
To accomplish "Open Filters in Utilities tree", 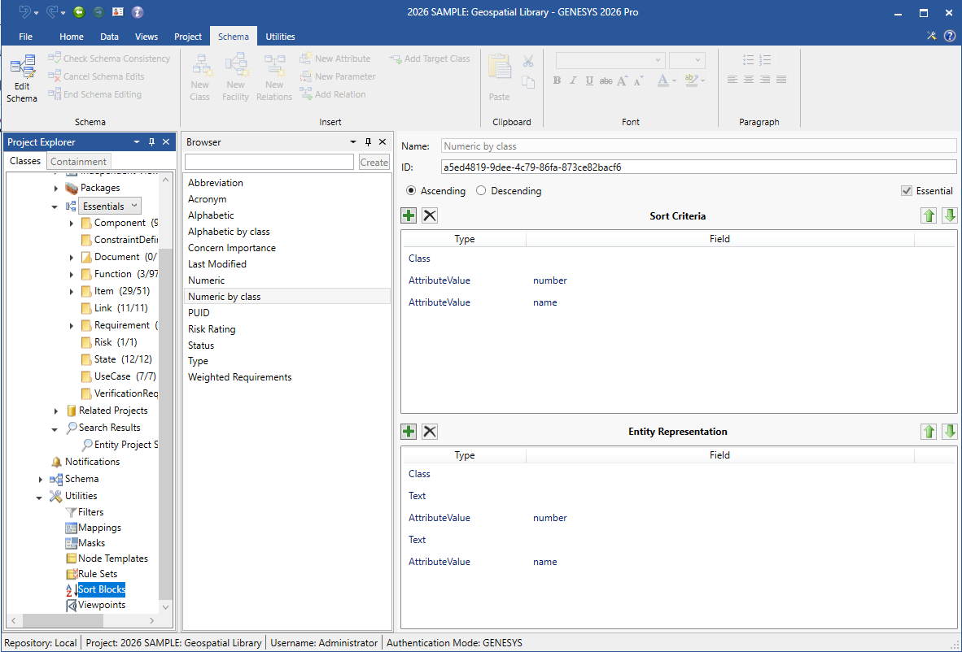I will (x=90, y=512).
